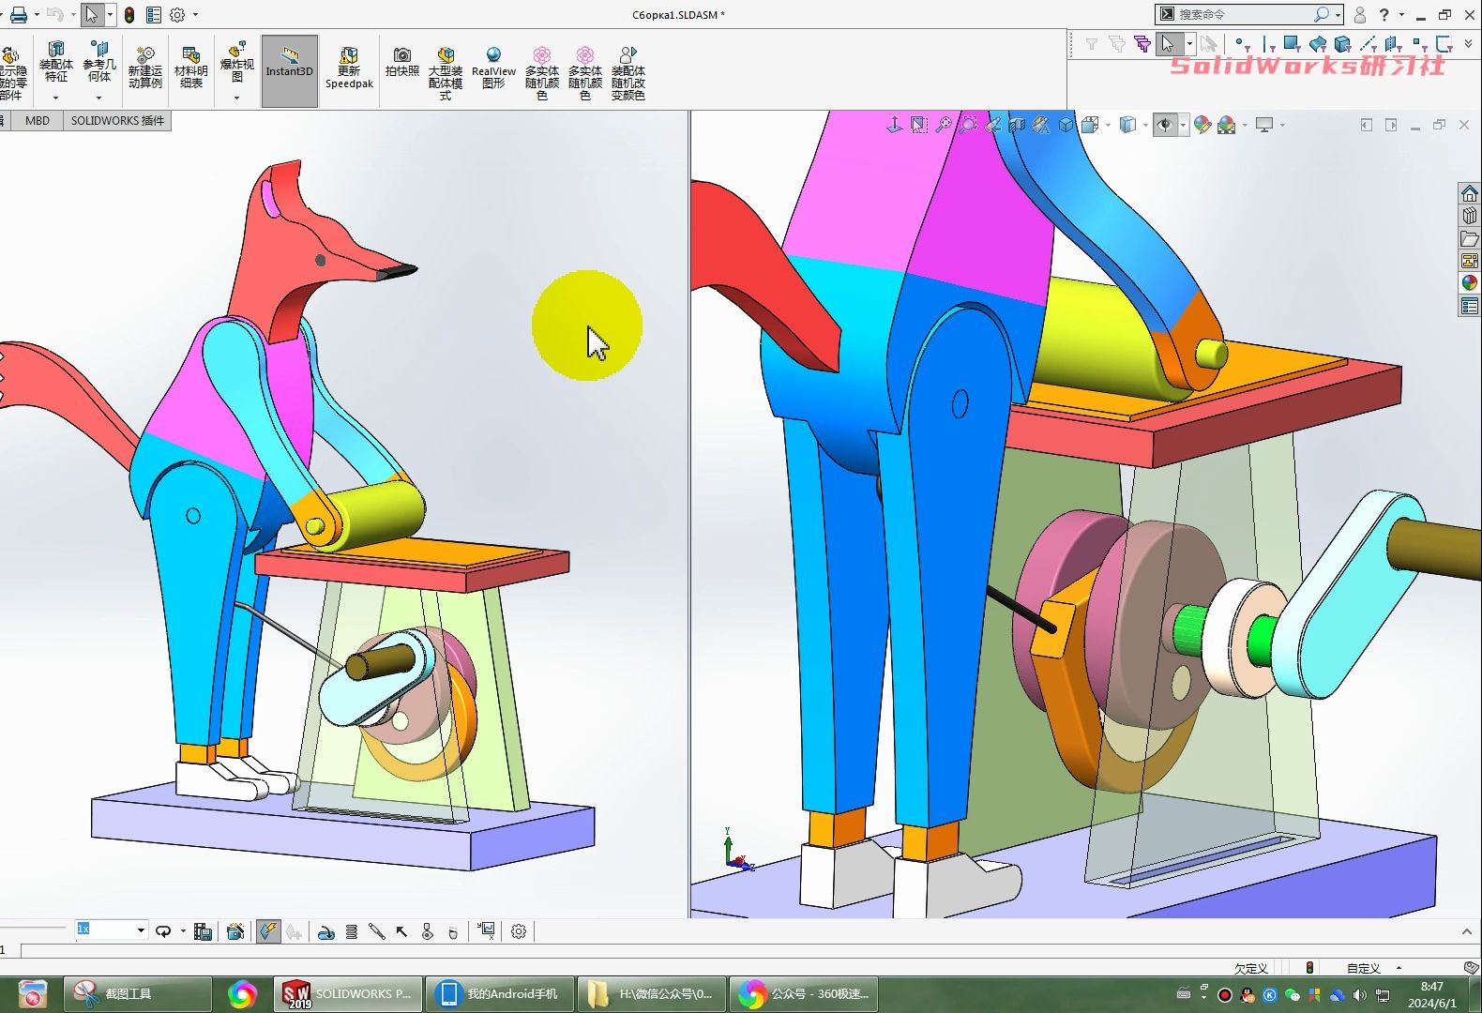
Task: Toggle 大型装配体模式 large assembly mode
Action: (x=446, y=73)
